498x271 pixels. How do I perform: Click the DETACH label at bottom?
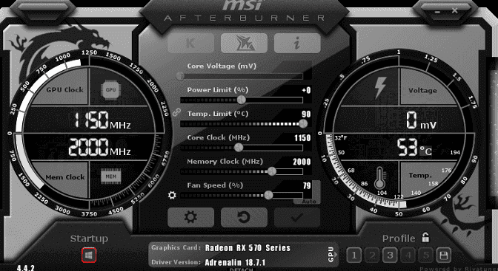point(242,270)
